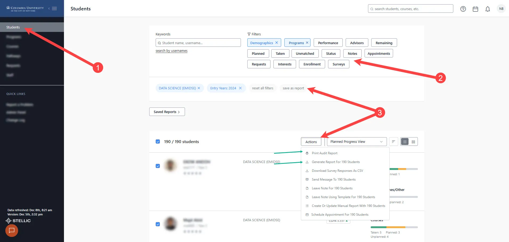Focus the Student name keywords input
The height and width of the screenshot is (242, 509).
click(198, 43)
